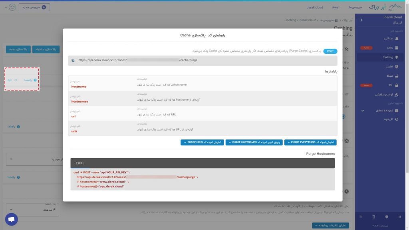Toggle the PURGE EVERYTHING sample code

[310, 143]
